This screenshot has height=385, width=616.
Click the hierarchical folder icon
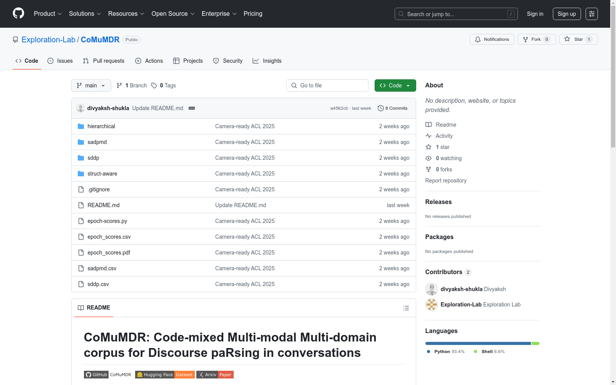81,126
